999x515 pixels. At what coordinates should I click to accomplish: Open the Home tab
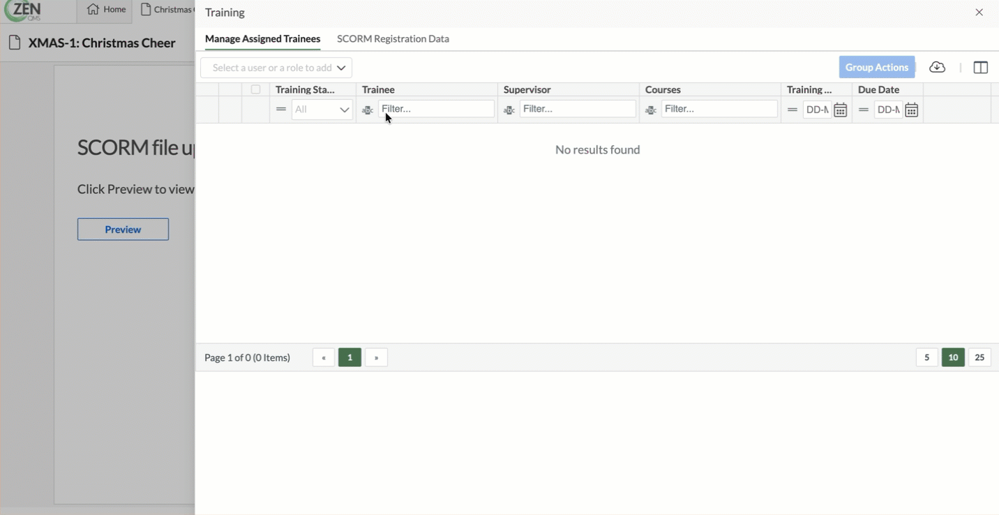[x=106, y=10]
